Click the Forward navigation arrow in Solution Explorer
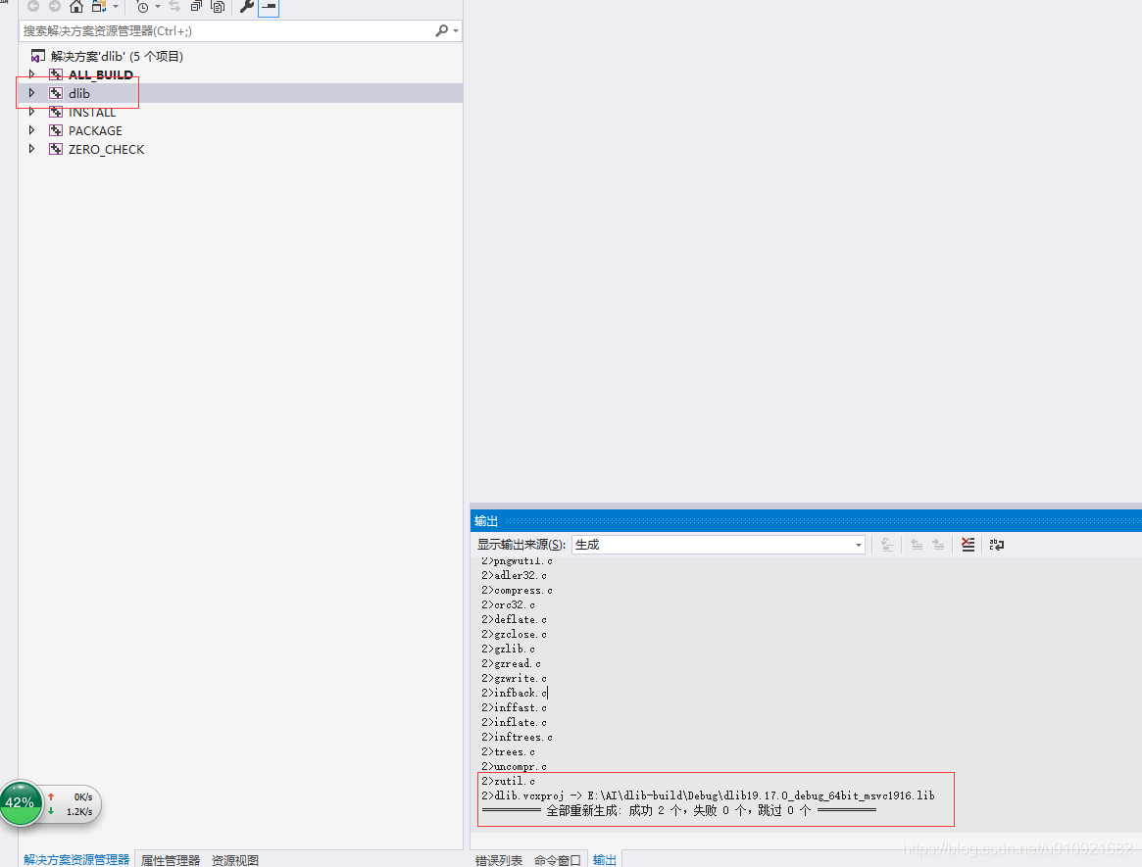Viewport: 1142px width, 867px height. click(x=55, y=7)
